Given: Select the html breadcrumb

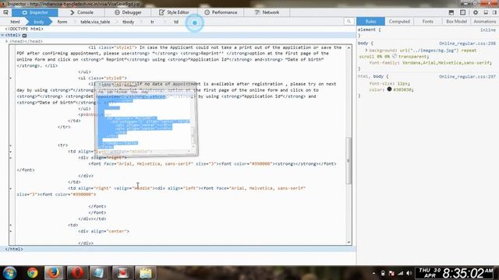Looking at the screenshot, I should [x=15, y=22].
